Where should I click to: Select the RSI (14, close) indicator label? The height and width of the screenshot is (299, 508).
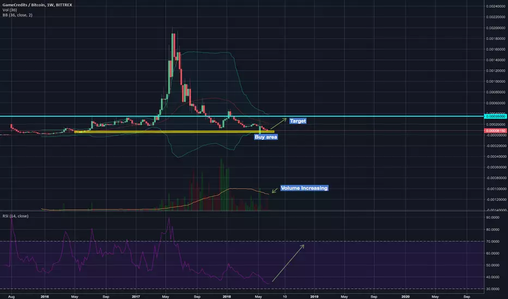click(15, 216)
